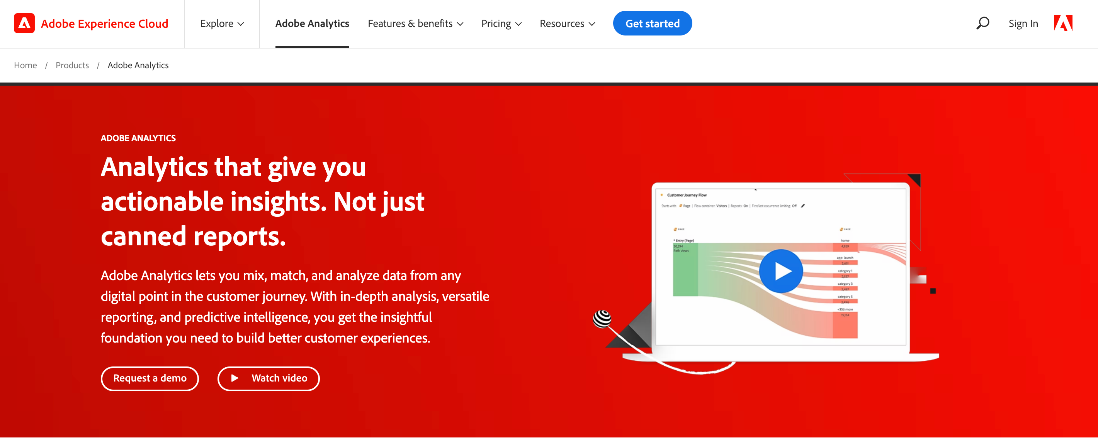Click the Home breadcrumb link
The image size is (1098, 439).
pyautogui.click(x=26, y=65)
